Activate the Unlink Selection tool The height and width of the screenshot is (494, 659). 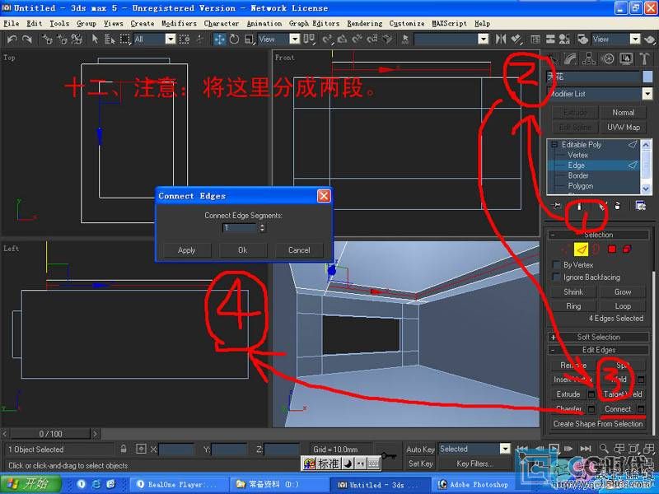62,39
